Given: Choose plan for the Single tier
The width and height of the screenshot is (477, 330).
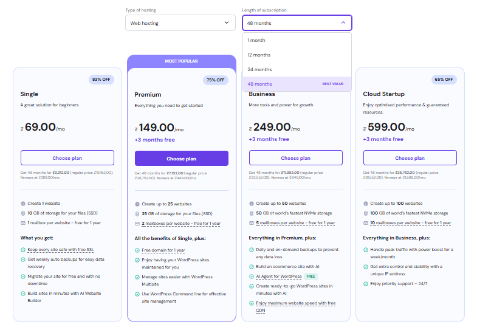Looking at the screenshot, I should (67, 158).
